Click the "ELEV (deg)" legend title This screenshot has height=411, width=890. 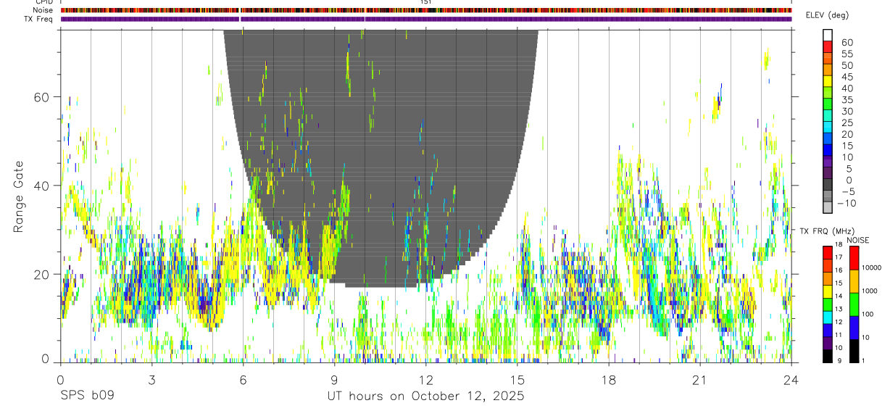pos(827,15)
